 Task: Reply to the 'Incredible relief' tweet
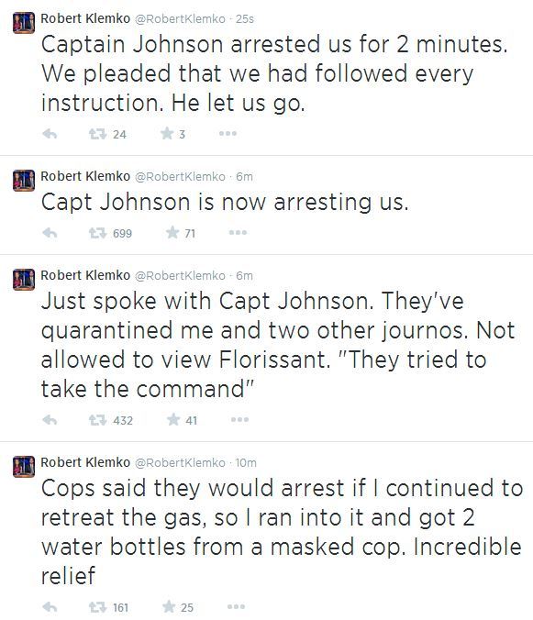click(x=50, y=607)
